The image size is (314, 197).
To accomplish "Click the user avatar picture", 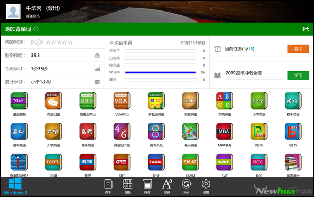I will [13, 12].
